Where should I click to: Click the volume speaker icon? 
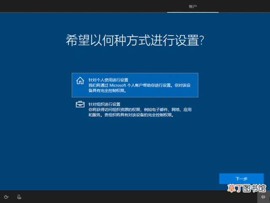tap(263, 197)
